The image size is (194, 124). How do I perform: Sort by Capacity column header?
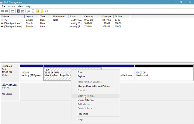pos(88,16)
